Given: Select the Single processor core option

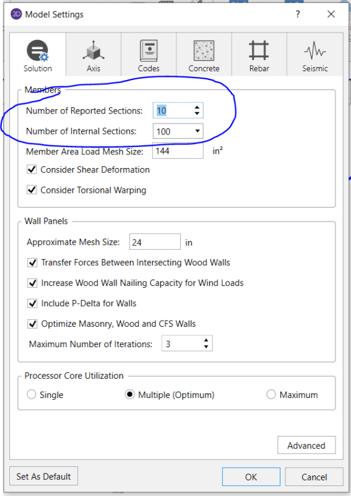Looking at the screenshot, I should (32, 394).
